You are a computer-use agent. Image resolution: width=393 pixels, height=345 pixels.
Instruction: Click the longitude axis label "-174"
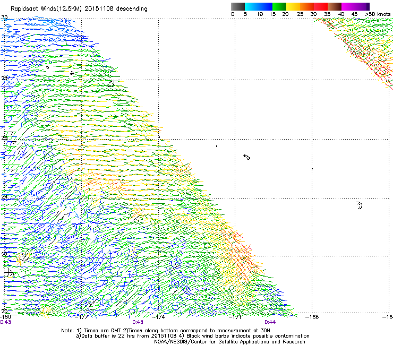(158, 317)
